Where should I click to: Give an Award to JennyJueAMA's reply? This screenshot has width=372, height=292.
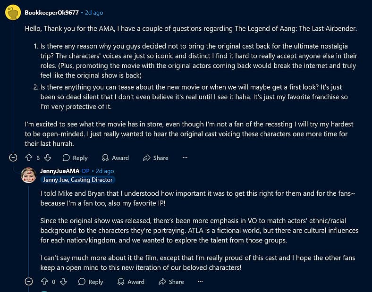pyautogui.click(x=131, y=282)
